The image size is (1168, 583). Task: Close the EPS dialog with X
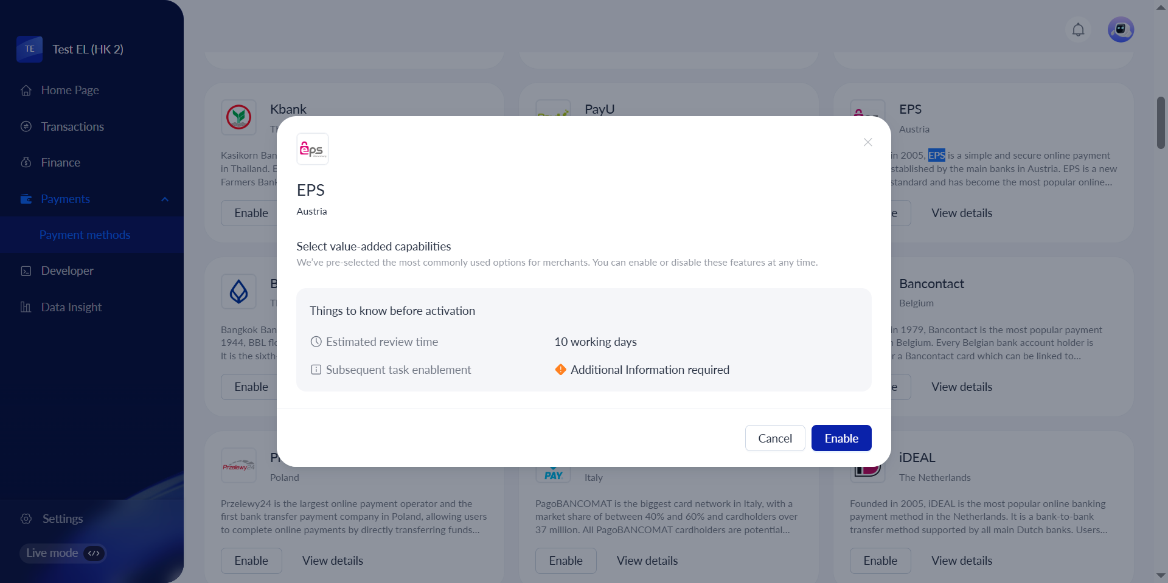[867, 142]
